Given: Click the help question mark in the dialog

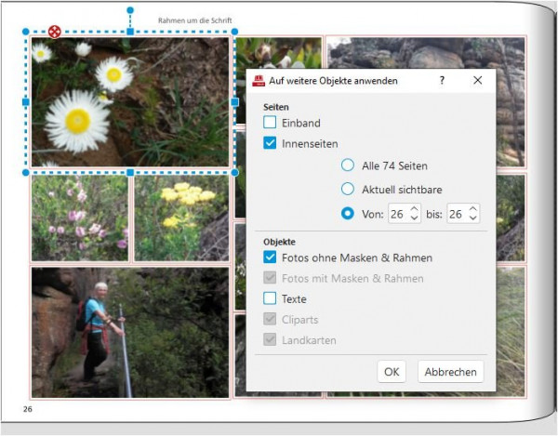Looking at the screenshot, I should pos(442,80).
